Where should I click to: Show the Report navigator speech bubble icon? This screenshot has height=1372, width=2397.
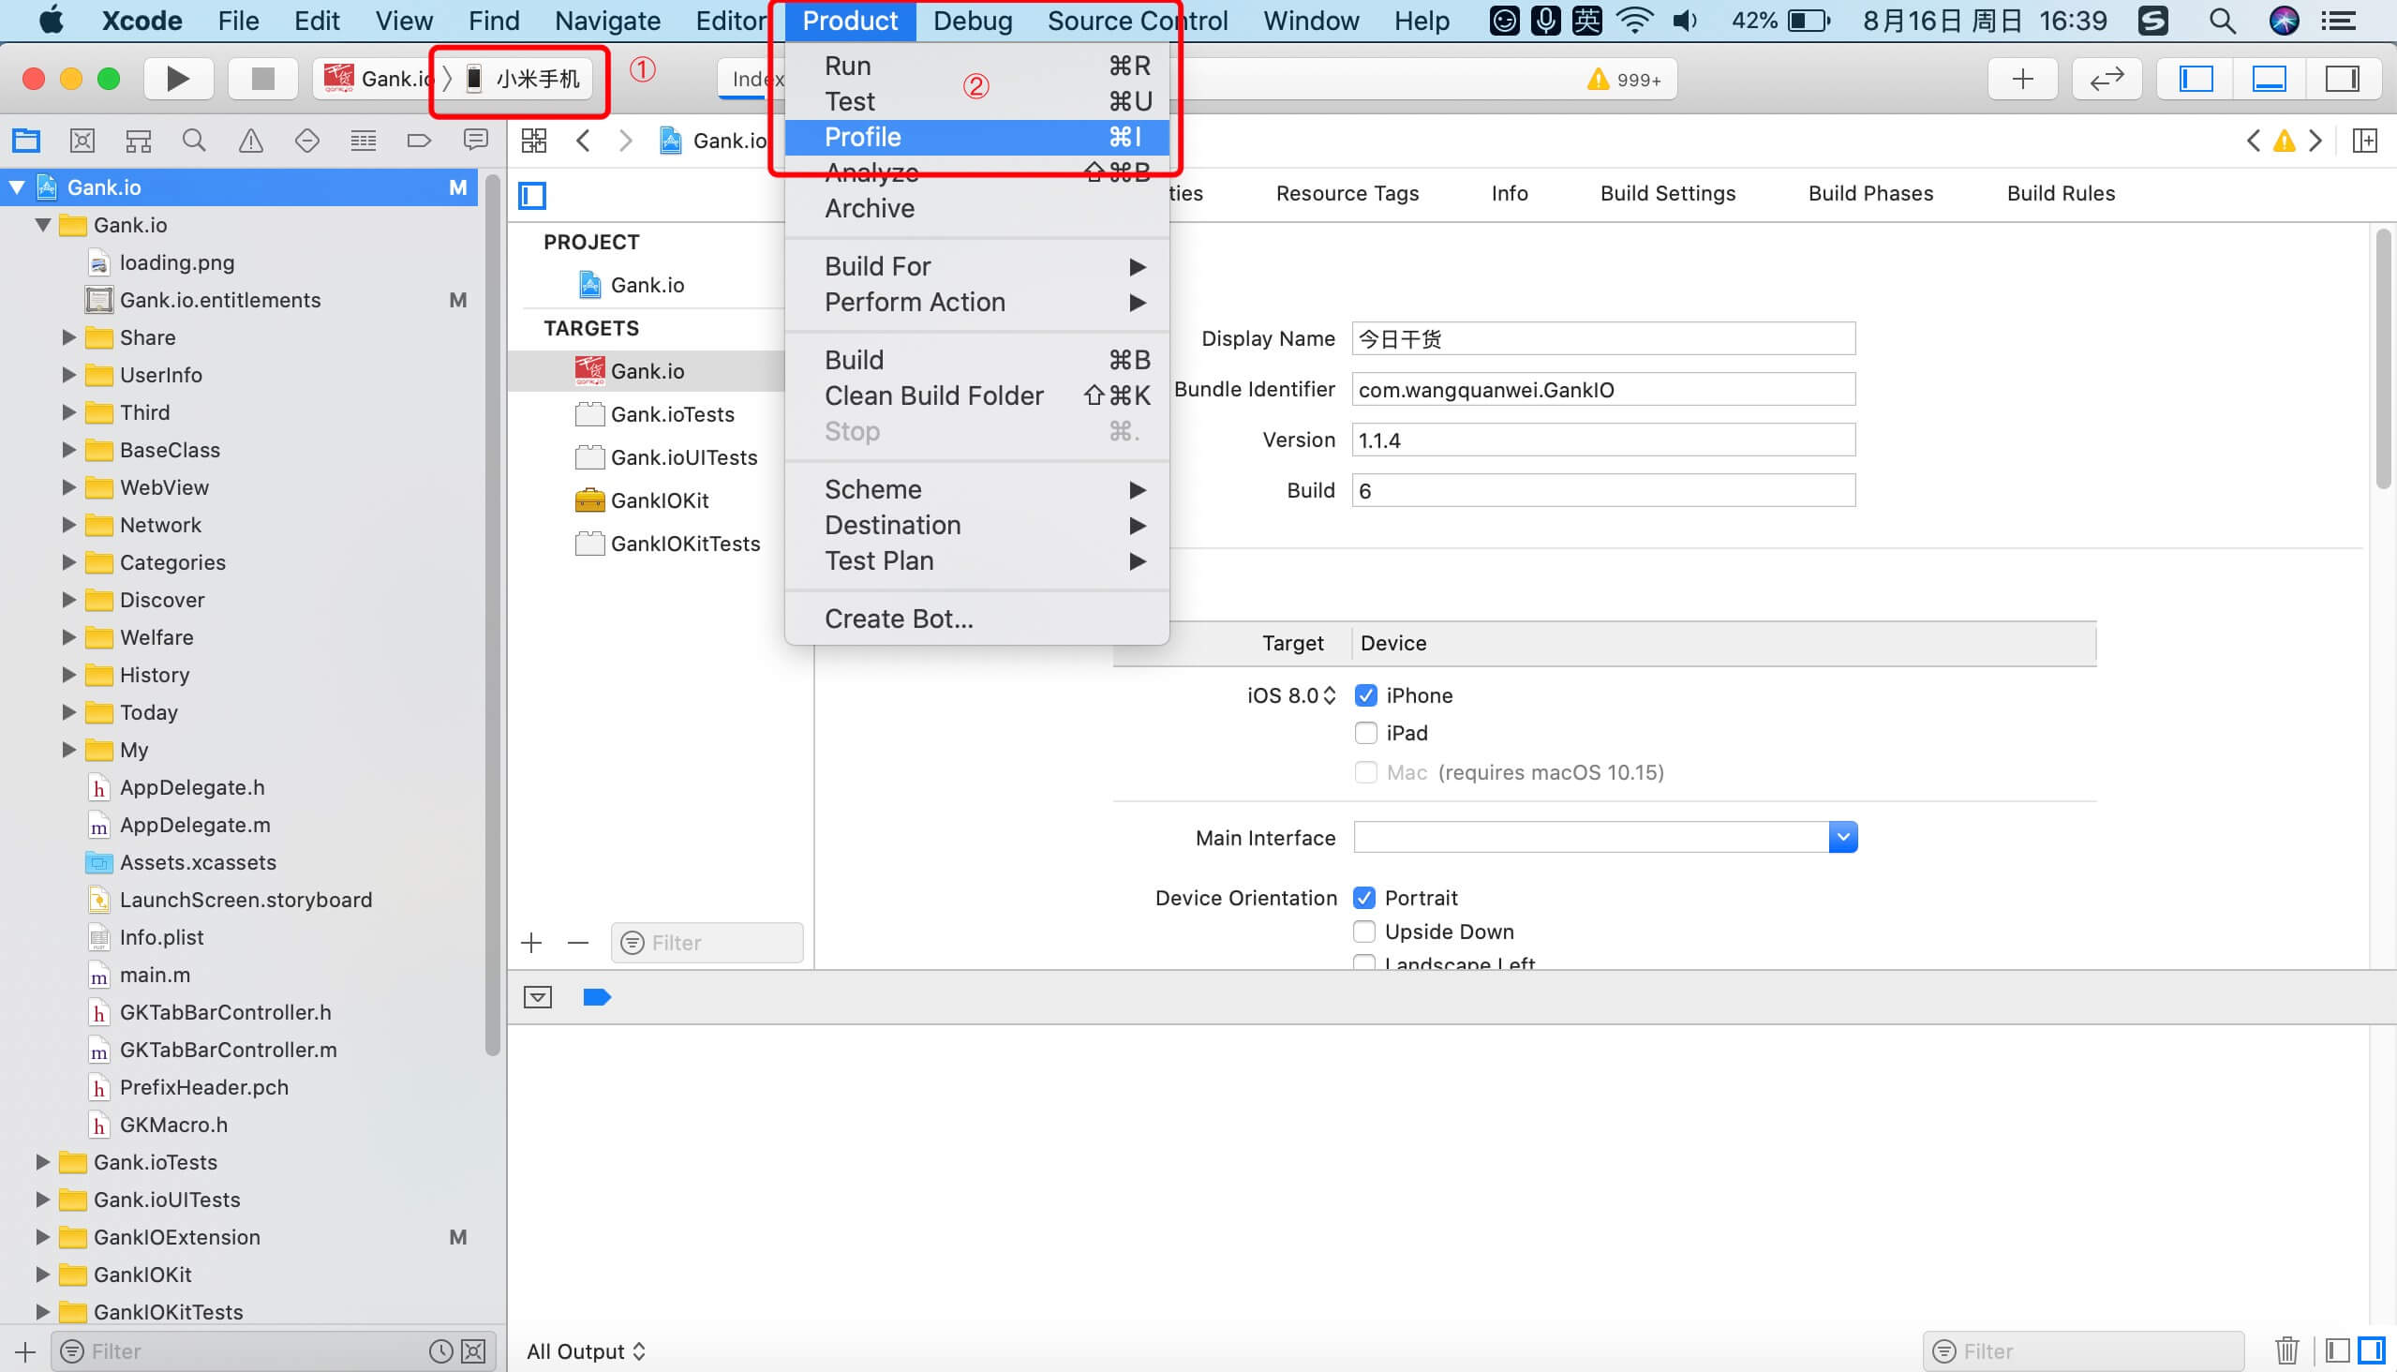476,140
